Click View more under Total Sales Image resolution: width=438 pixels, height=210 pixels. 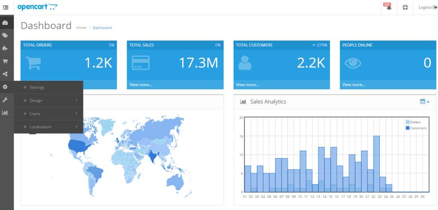tap(141, 85)
